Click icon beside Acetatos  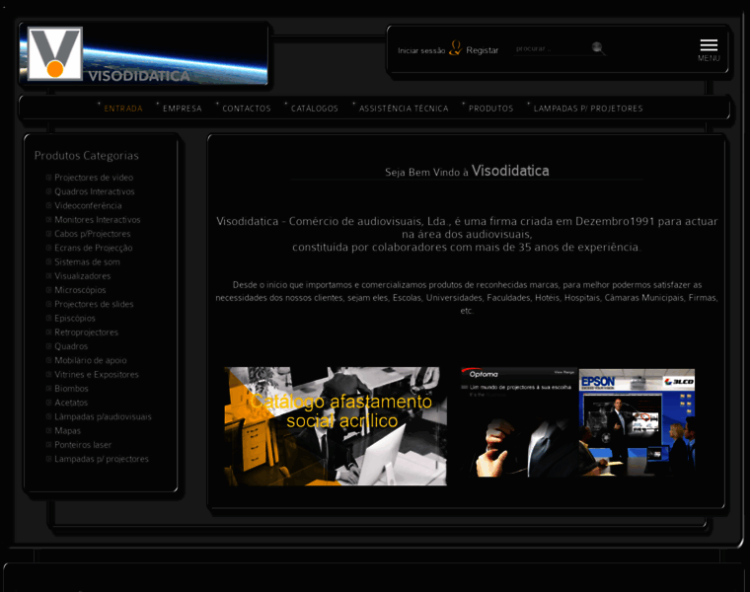(x=48, y=403)
